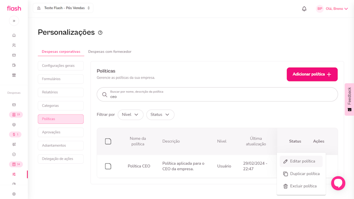Open Aprovações section

[x=61, y=132]
